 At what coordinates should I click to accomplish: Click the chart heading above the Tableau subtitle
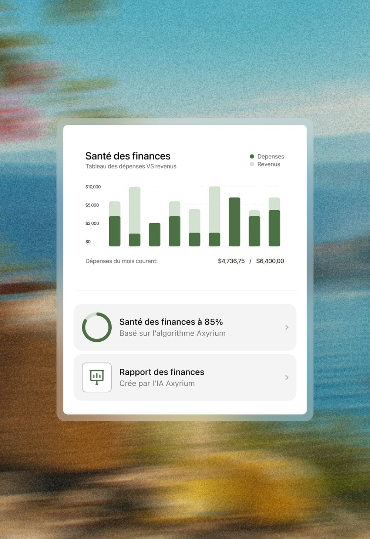pyautogui.click(x=128, y=156)
